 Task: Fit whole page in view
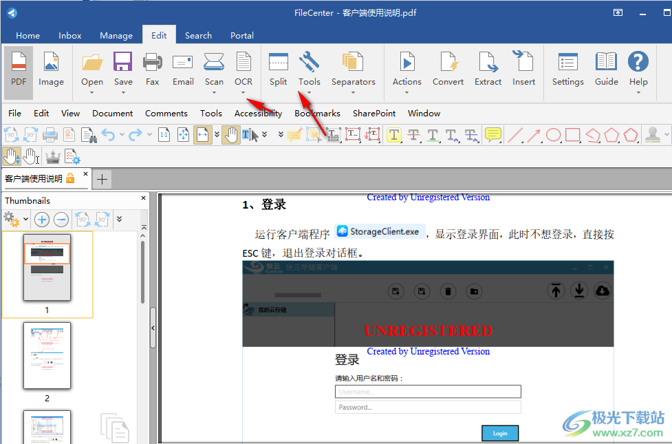pos(184,135)
